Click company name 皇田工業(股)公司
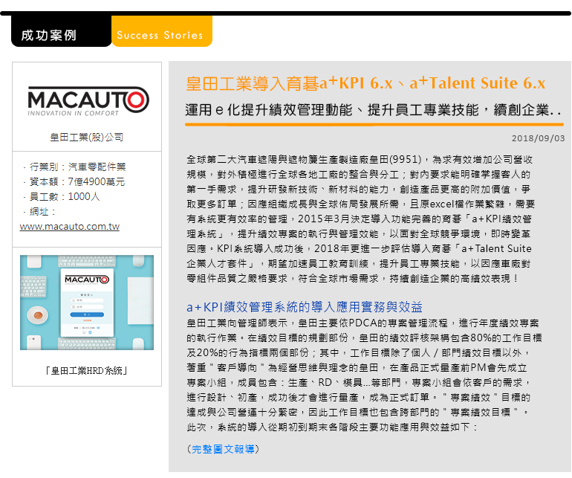The width and height of the screenshot is (572, 478). pos(87,138)
